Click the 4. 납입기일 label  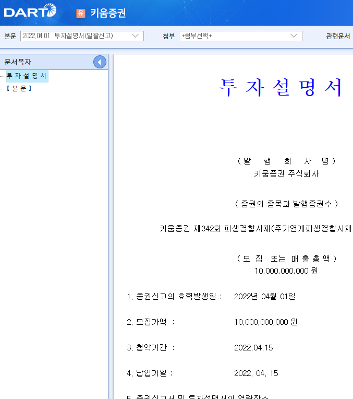tap(150, 373)
